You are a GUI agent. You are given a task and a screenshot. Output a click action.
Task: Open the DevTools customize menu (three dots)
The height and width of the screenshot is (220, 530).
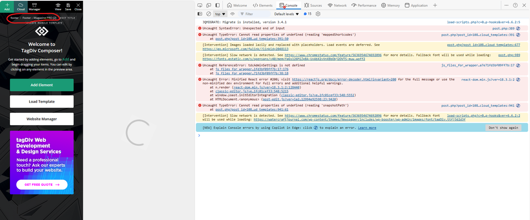tap(507, 5)
